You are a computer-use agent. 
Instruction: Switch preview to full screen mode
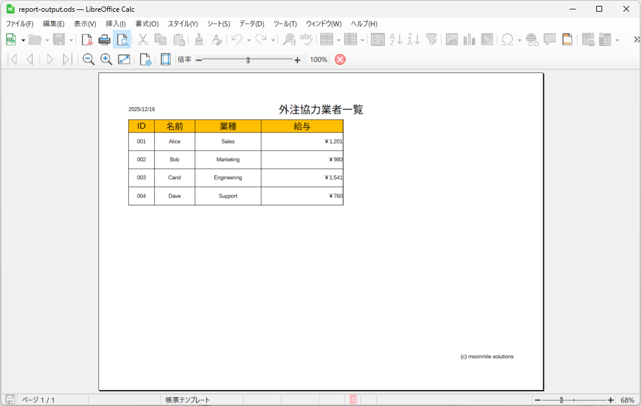point(124,59)
